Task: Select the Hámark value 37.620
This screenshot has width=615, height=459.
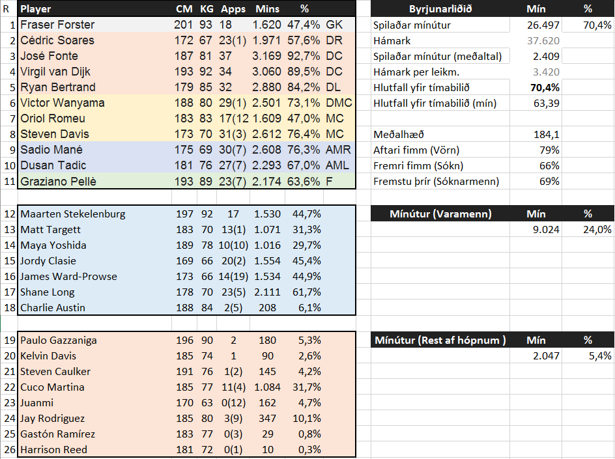Action: tap(536, 40)
